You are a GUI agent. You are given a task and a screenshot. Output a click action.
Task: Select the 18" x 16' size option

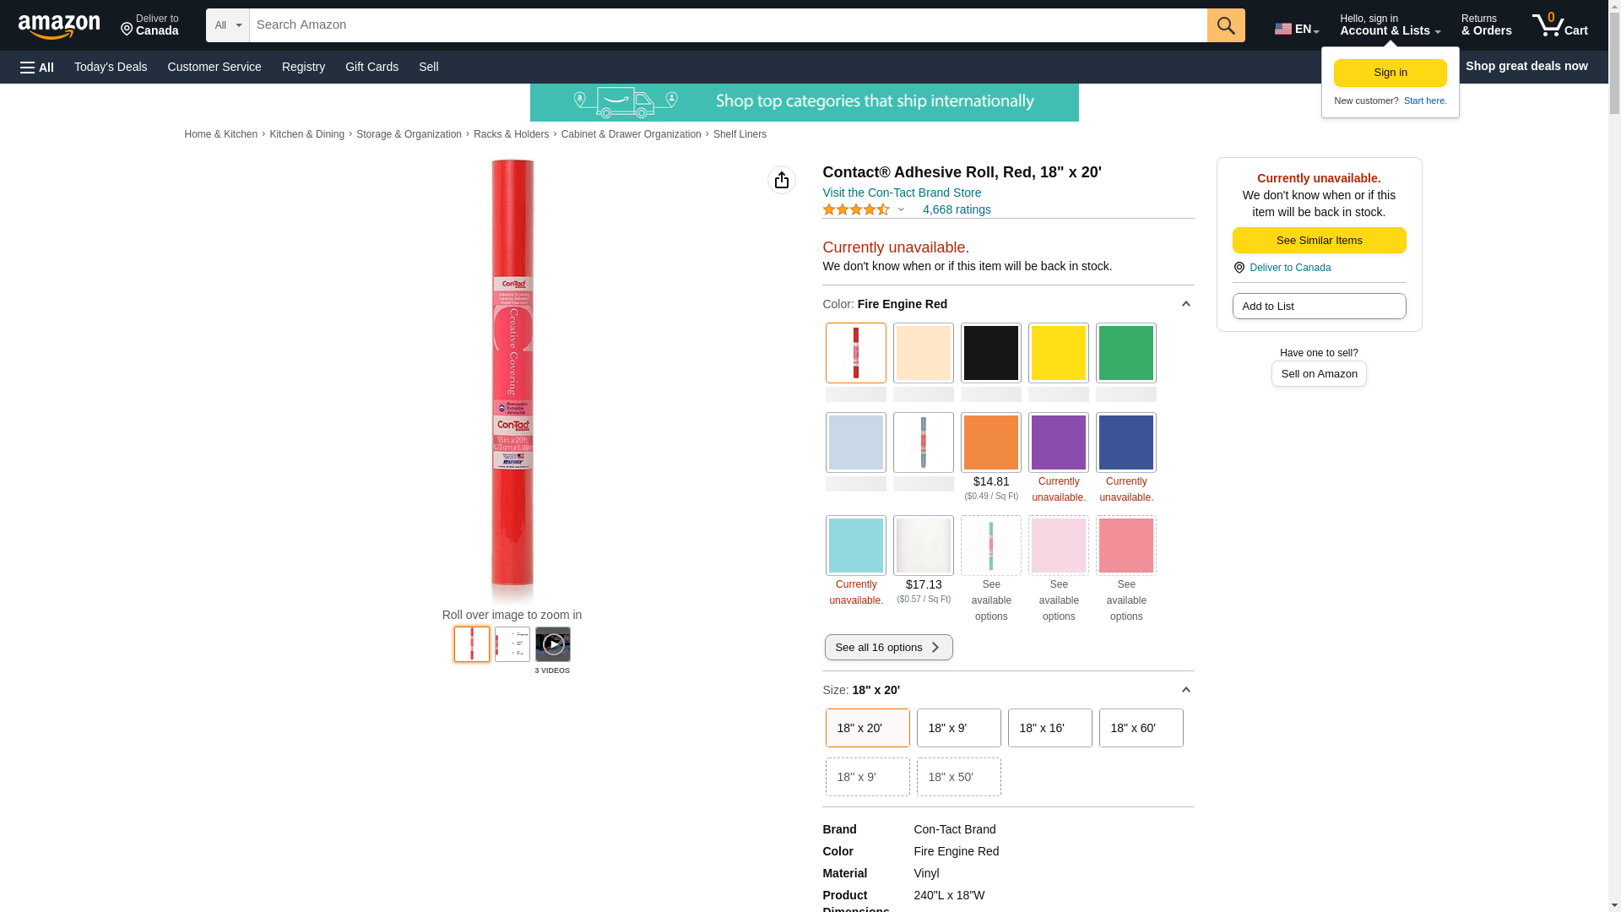pos(1049,728)
